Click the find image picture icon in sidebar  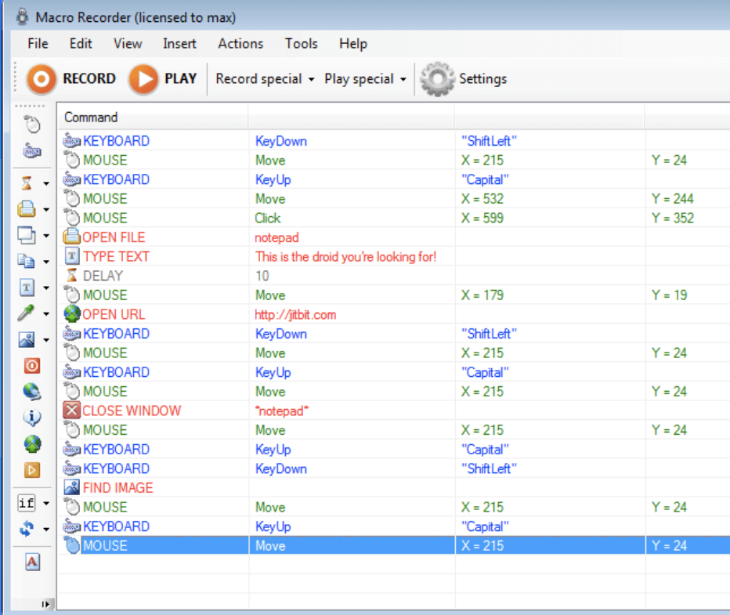coord(27,339)
